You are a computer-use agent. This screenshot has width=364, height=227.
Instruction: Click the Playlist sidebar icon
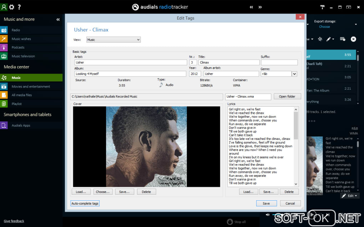pyautogui.click(x=4, y=104)
